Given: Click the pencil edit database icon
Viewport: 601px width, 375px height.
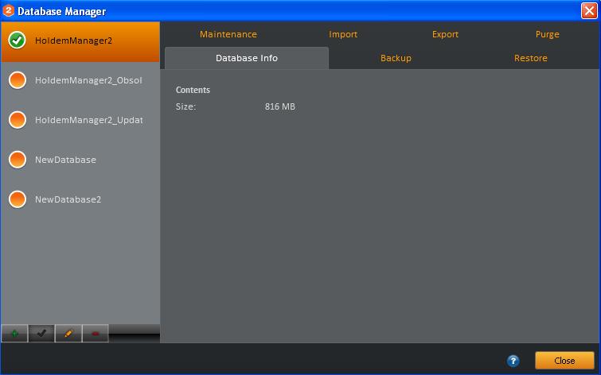Looking at the screenshot, I should point(68,334).
